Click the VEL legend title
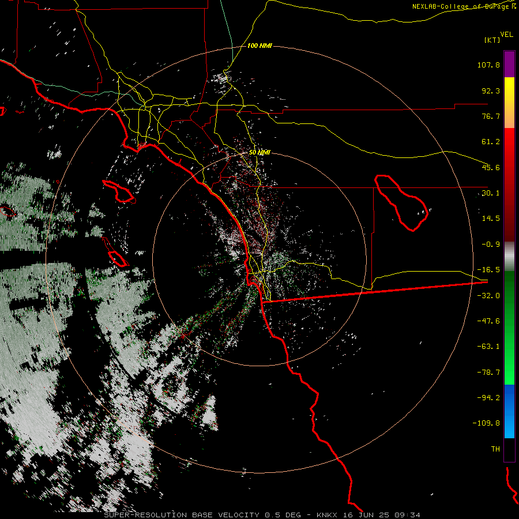 pyautogui.click(x=506, y=35)
